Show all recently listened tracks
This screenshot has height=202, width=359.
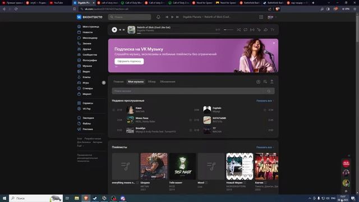pyautogui.click(x=264, y=101)
